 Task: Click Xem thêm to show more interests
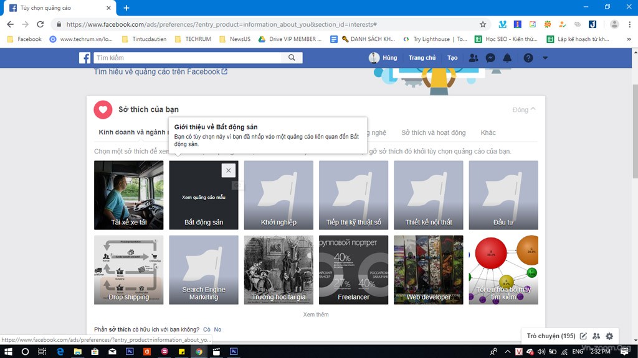[316, 314]
